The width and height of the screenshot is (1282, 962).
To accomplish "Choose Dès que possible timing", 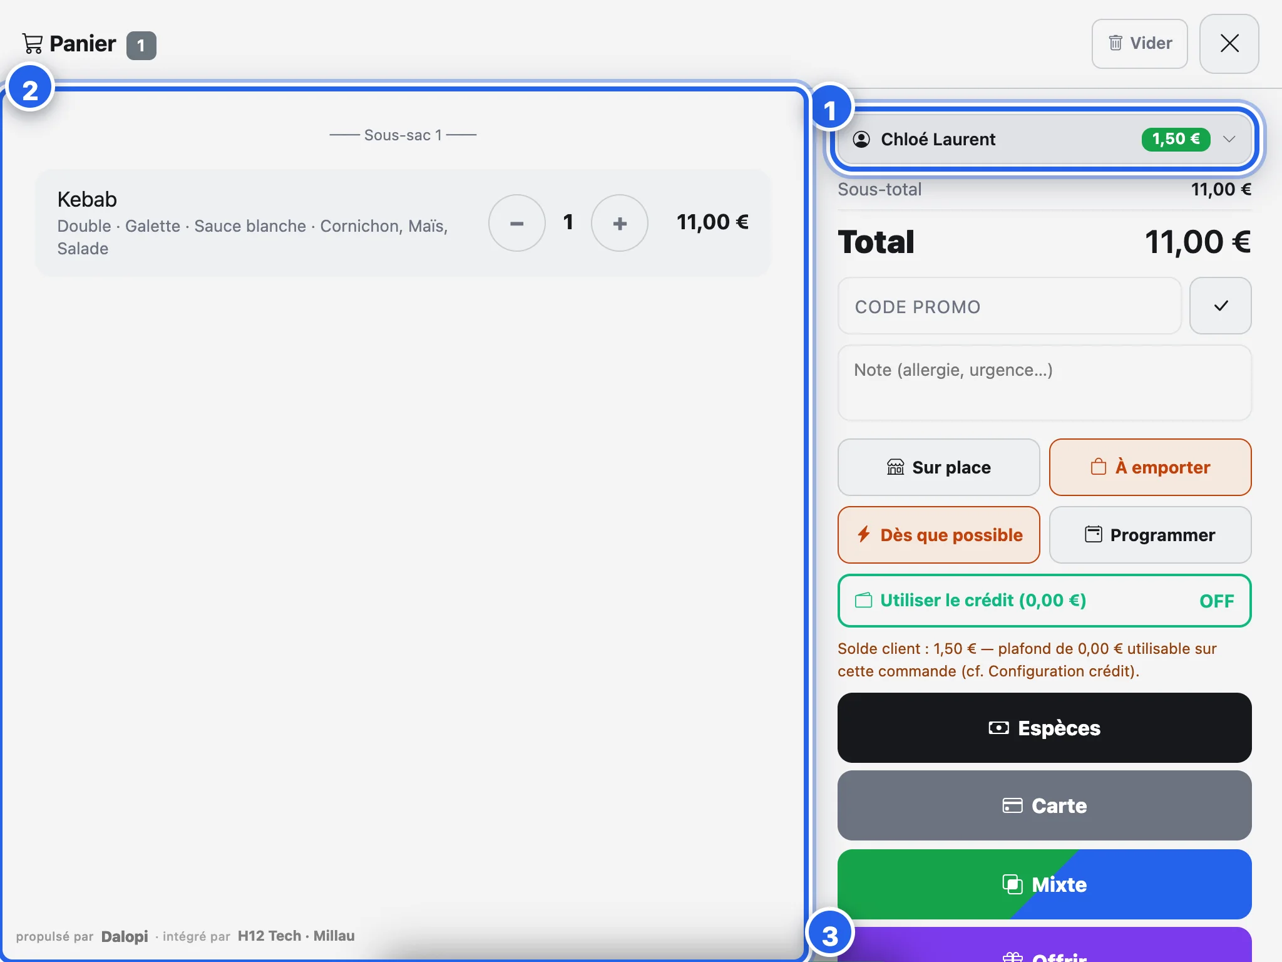I will (x=938, y=535).
